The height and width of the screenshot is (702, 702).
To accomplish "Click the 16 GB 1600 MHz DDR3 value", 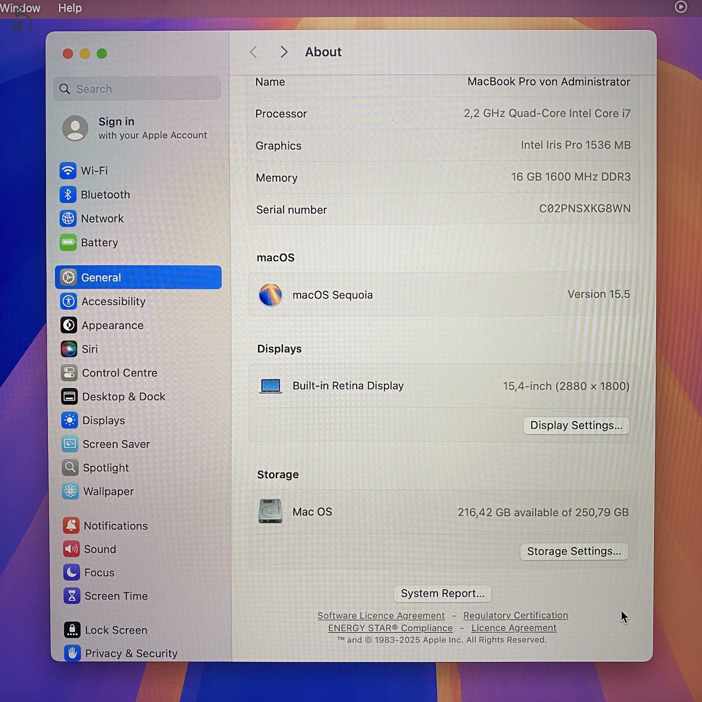I will coord(571,176).
